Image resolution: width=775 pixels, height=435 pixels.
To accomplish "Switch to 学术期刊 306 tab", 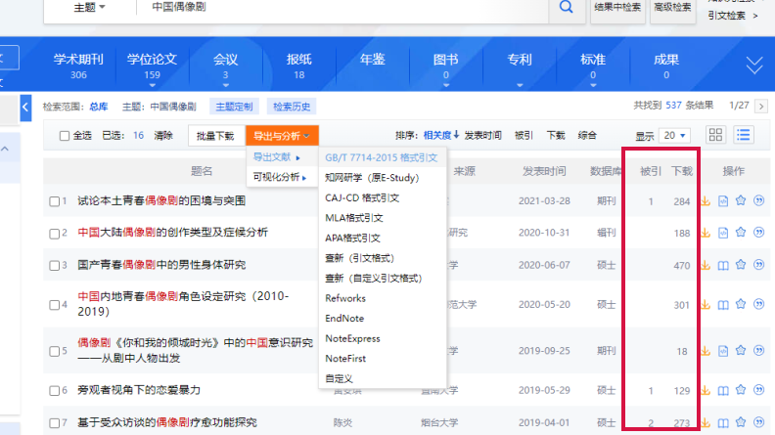I will 78,65.
